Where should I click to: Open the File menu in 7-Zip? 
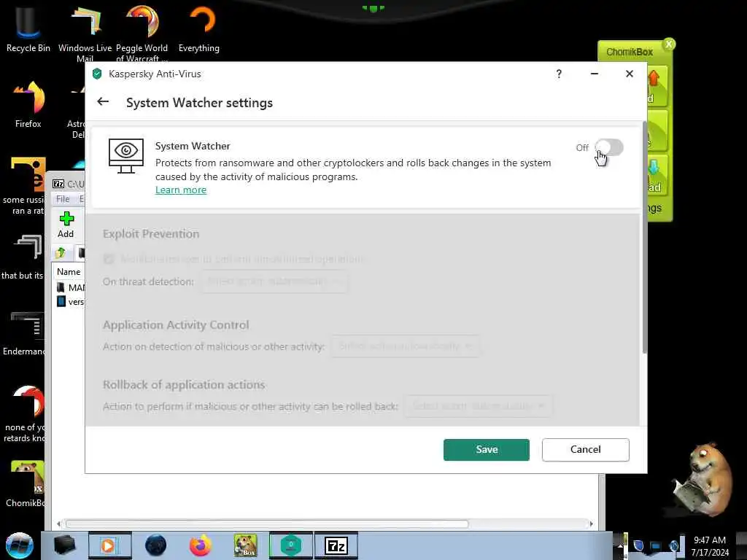(63, 199)
